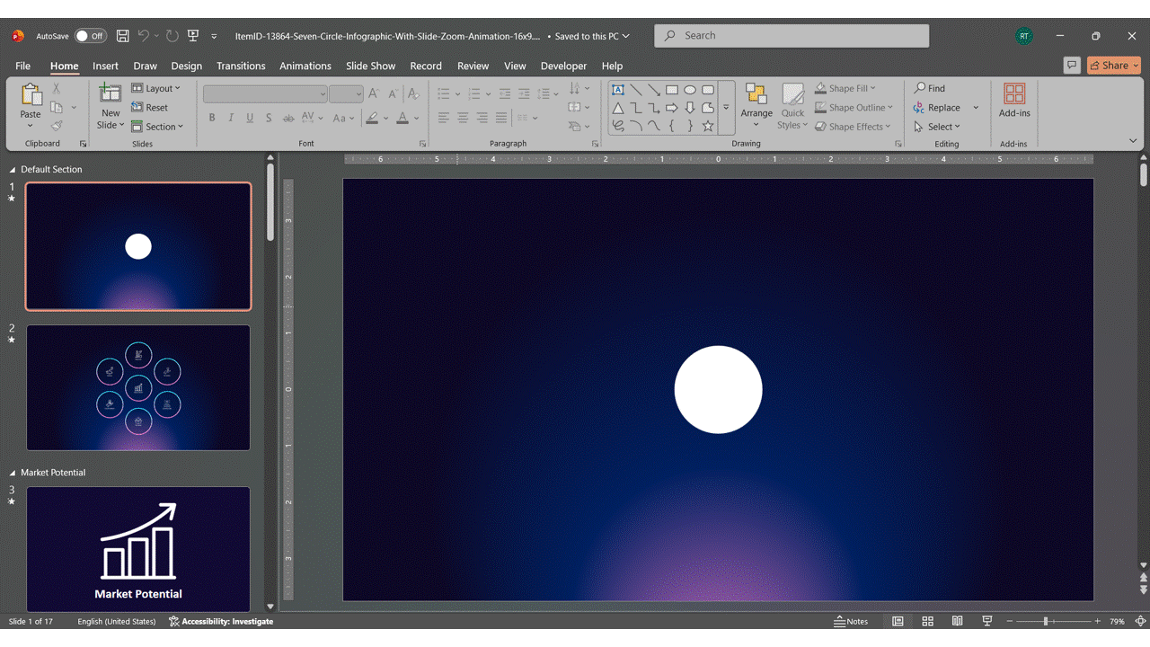Open Shape Fill dropdown
Image resolution: width=1150 pixels, height=647 pixels.
click(845, 88)
